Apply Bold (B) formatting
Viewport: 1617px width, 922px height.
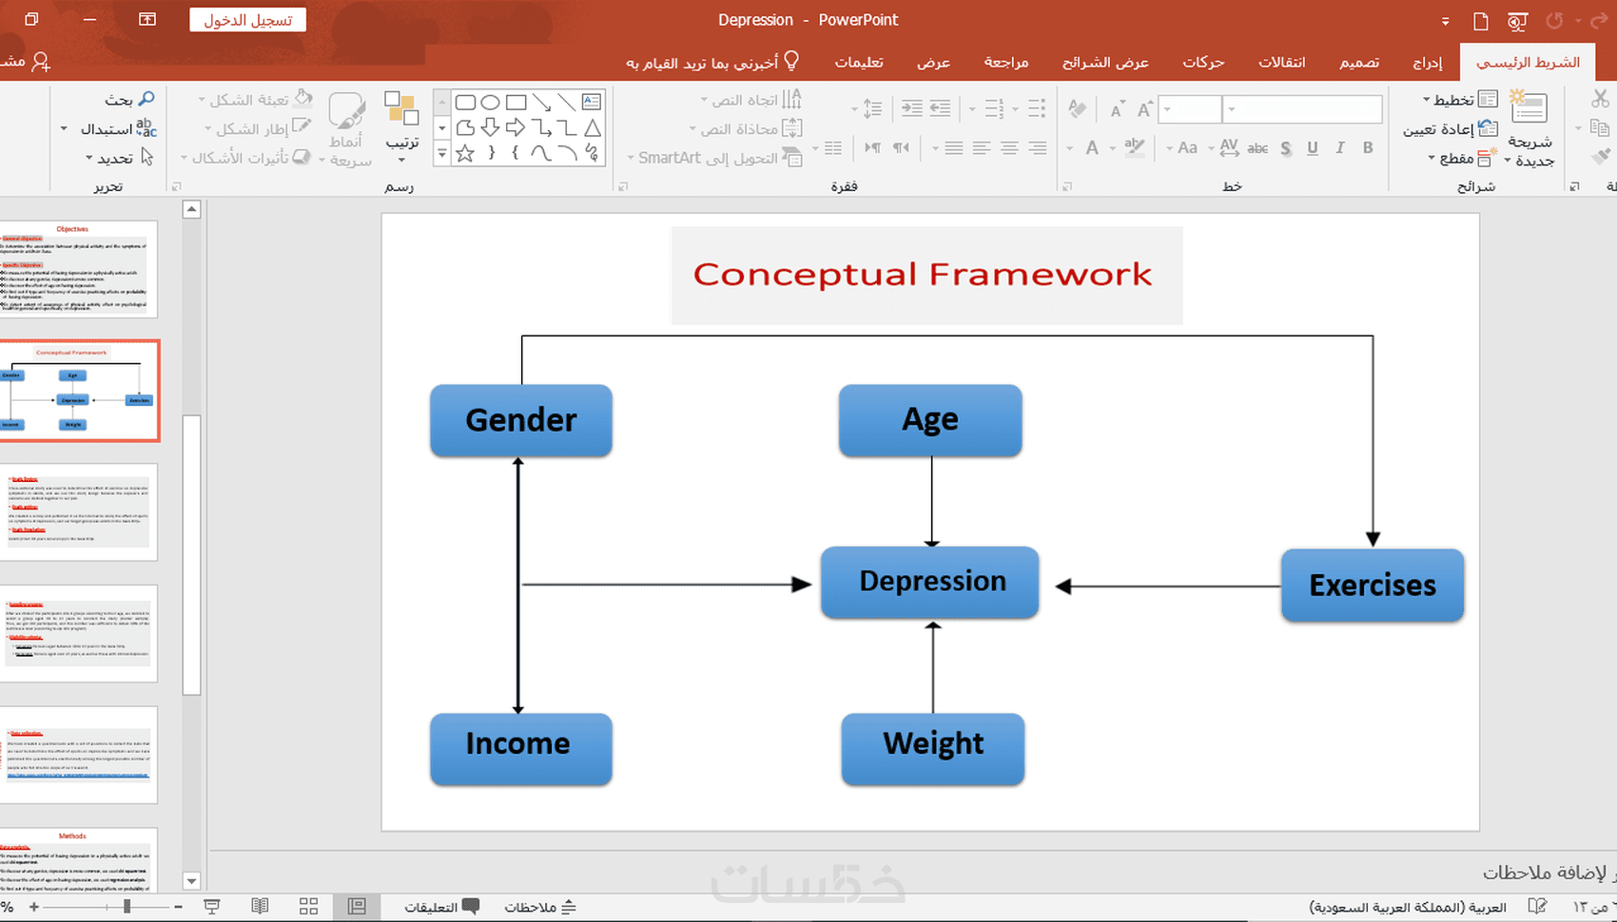point(1368,148)
